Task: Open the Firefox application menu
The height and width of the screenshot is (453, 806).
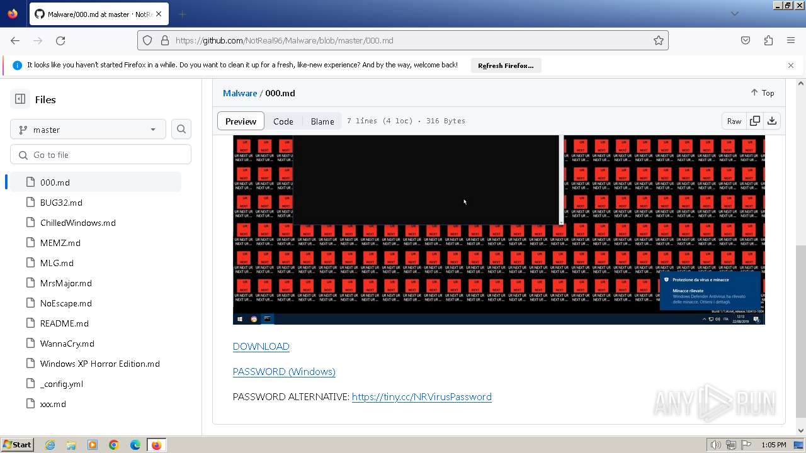Action: 791,40
